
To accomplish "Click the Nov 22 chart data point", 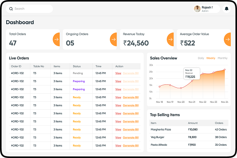I will (x=202, y=74).
